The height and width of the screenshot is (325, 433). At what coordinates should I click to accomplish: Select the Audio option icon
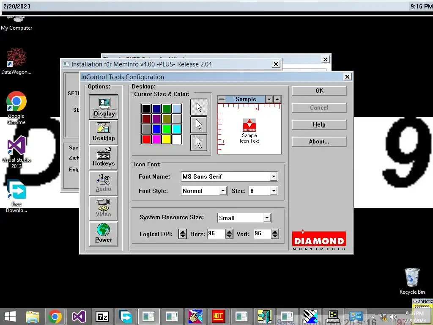[104, 183]
